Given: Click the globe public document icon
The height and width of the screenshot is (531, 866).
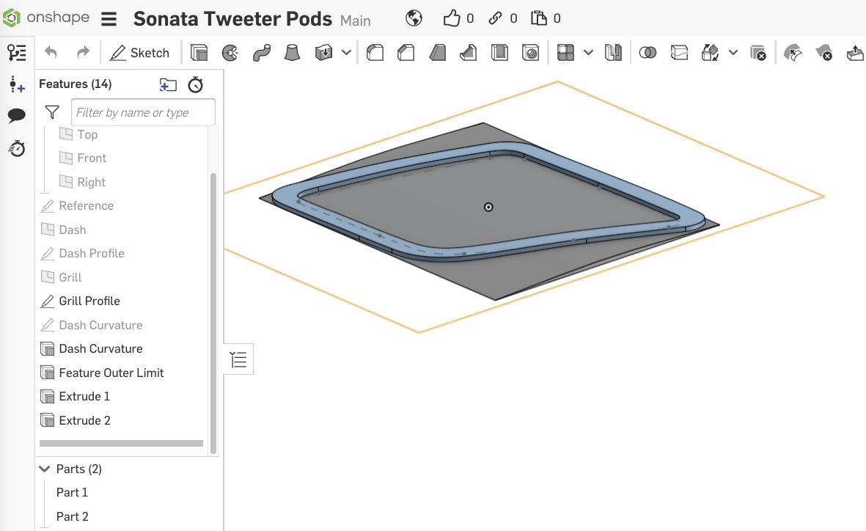Looking at the screenshot, I should click(414, 18).
